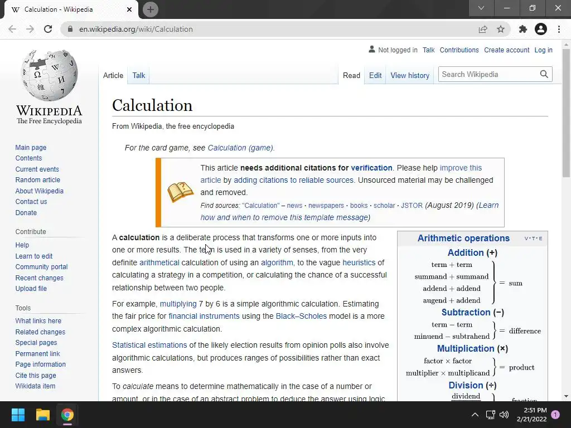The height and width of the screenshot is (428, 571).
Task: Select the Read tab
Action: pyautogui.click(x=351, y=75)
